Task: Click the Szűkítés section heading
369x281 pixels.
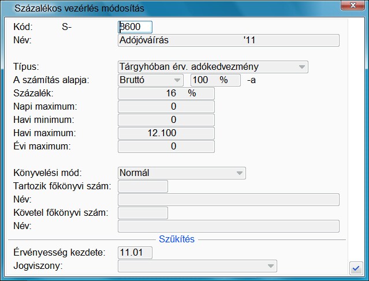Action: click(177, 239)
